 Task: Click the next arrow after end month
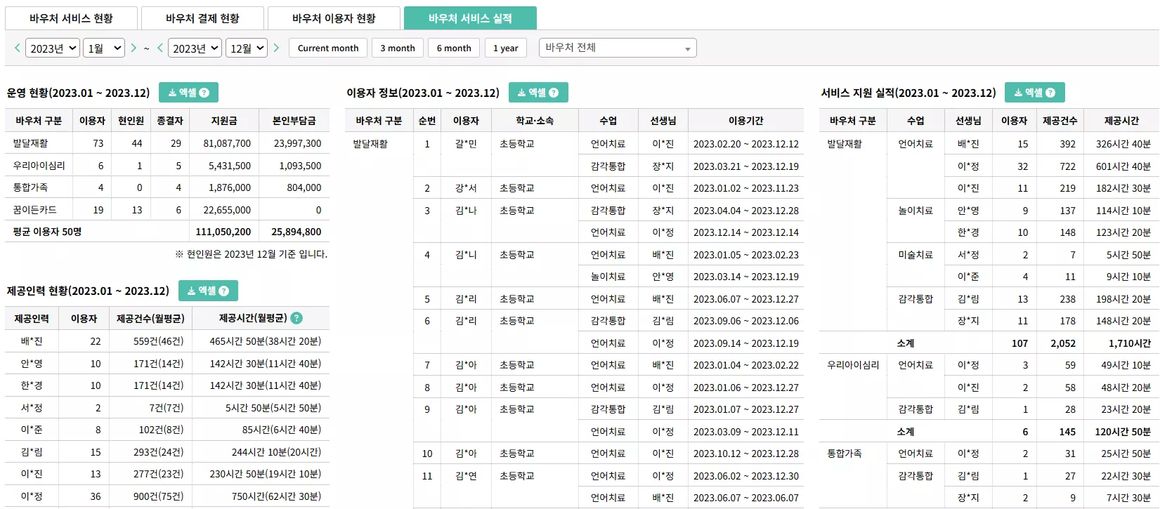[276, 48]
